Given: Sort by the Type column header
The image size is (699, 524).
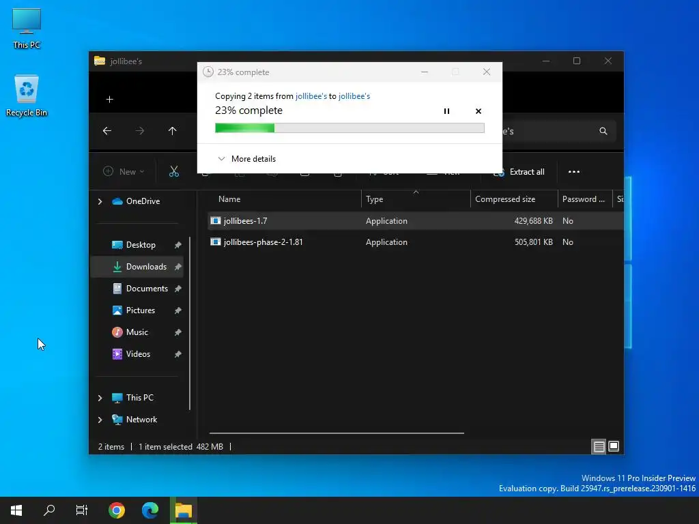Looking at the screenshot, I should tap(416, 199).
